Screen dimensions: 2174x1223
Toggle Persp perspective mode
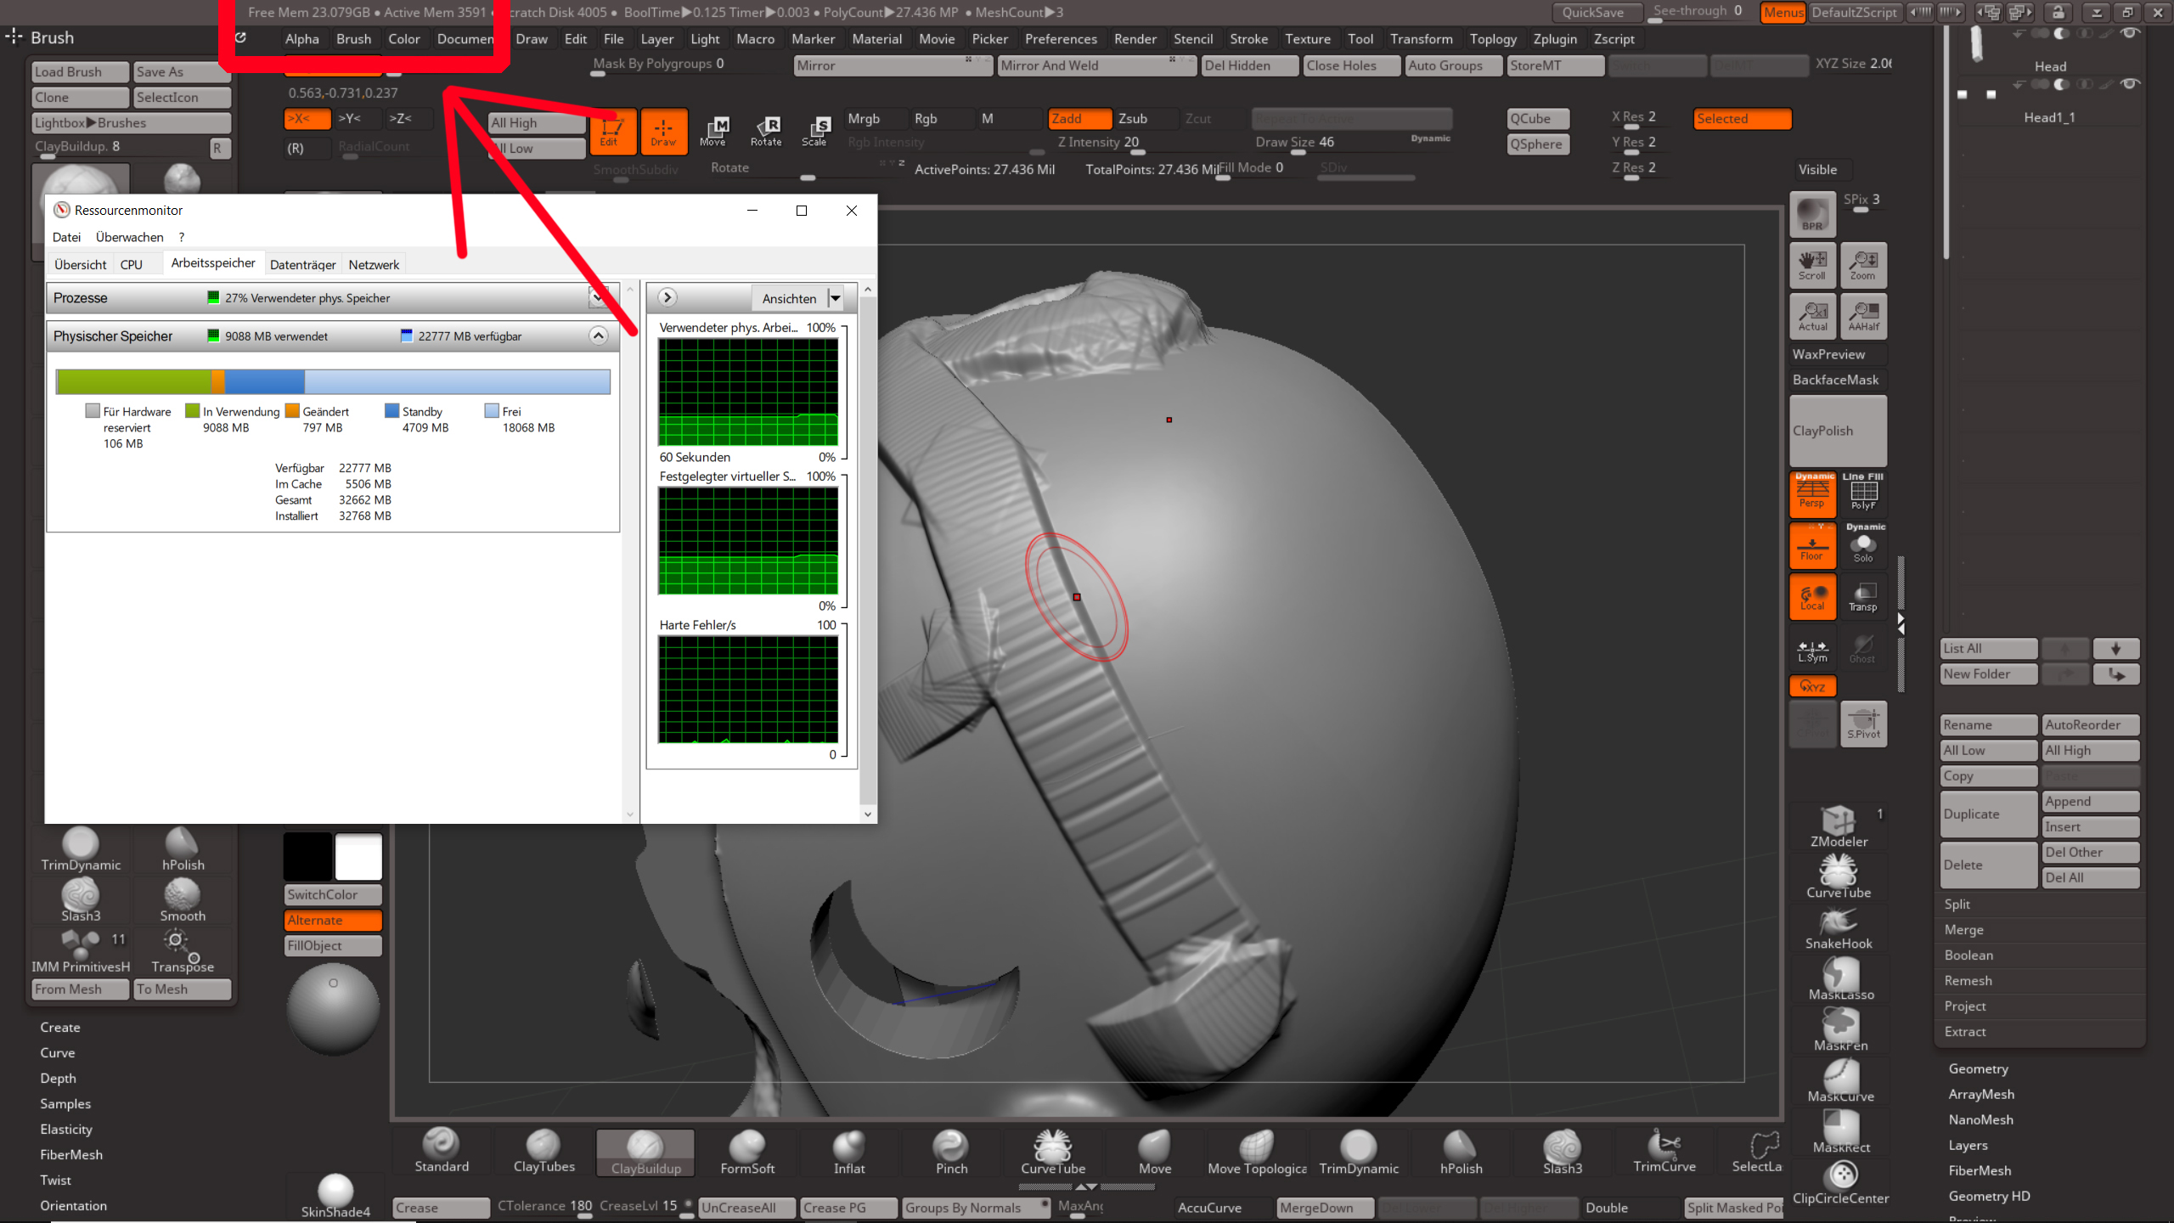pyautogui.click(x=1812, y=493)
